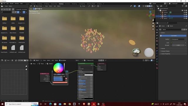The height and width of the screenshot is (106, 188).
Task: Click the hand pan icon in image editor
Action: pyautogui.click(x=26, y=69)
